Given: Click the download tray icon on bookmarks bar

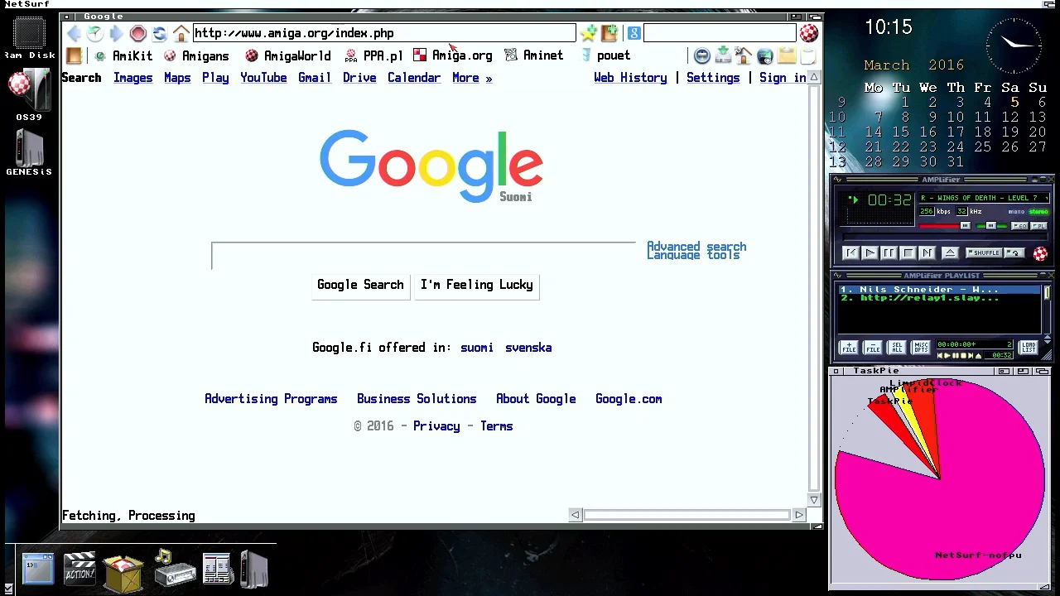Looking at the screenshot, I should pos(722,55).
